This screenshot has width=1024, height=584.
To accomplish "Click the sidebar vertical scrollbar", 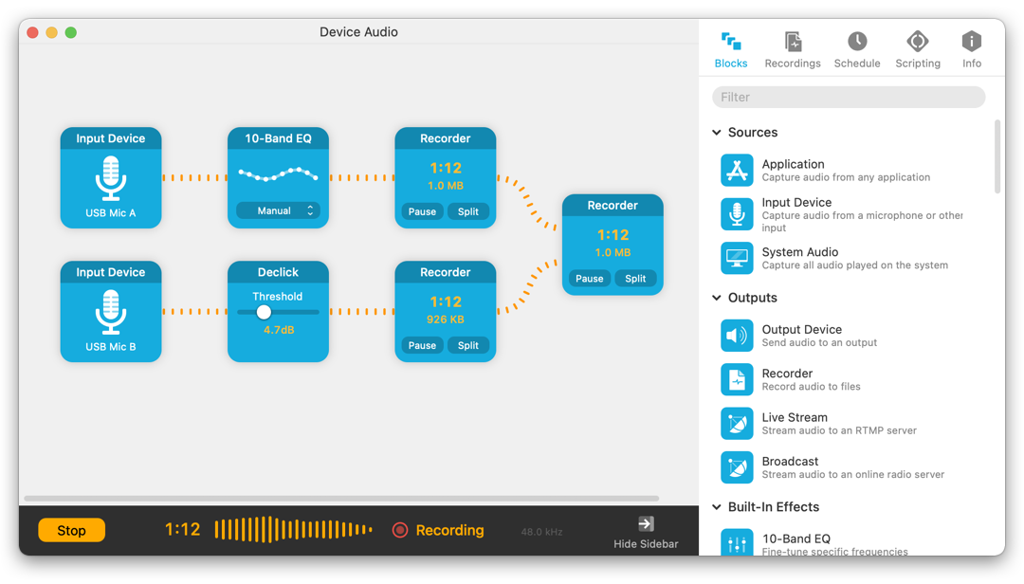I will click(x=997, y=156).
